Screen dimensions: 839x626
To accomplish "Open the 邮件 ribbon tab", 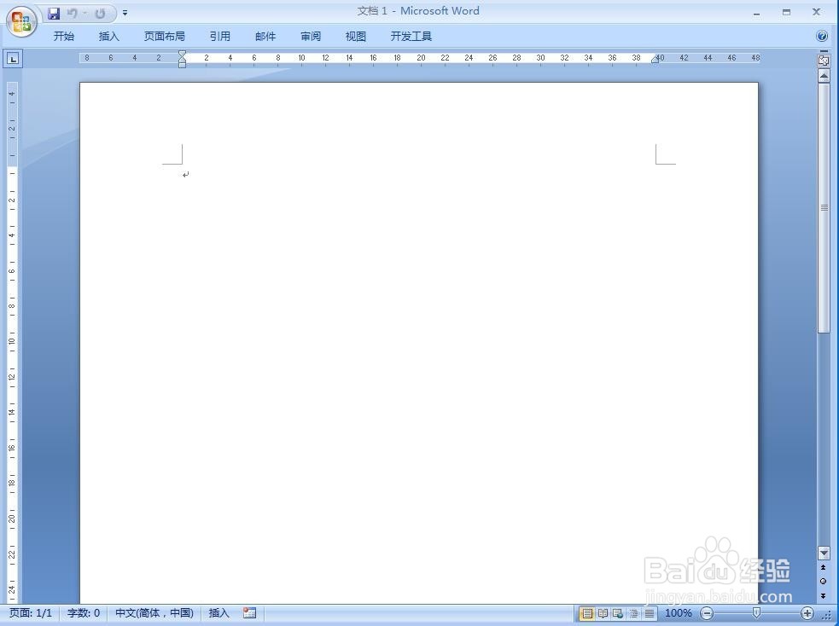I will pos(265,37).
